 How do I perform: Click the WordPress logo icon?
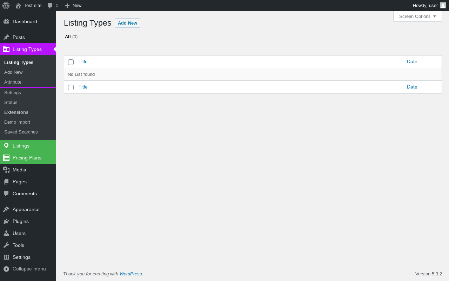[6, 6]
